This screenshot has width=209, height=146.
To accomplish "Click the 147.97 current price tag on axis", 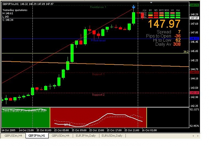I will pos(194,18).
